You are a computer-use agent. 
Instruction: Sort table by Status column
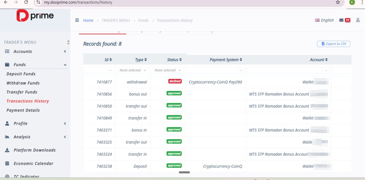click(174, 60)
